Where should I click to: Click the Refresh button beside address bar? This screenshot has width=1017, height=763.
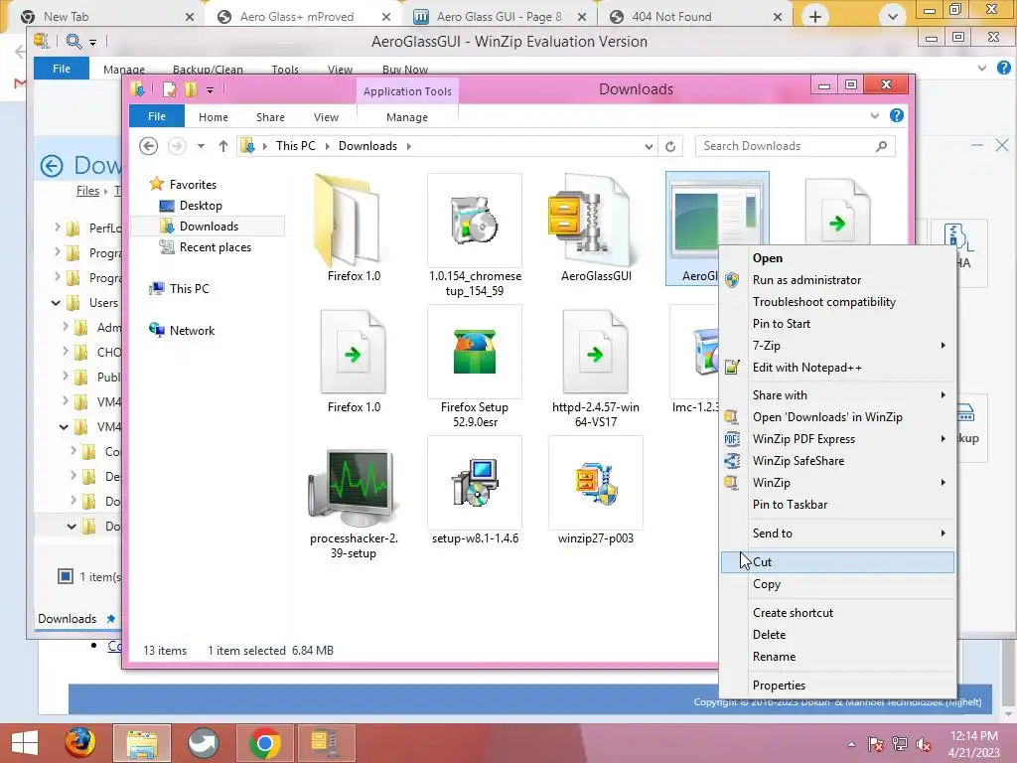(x=670, y=146)
